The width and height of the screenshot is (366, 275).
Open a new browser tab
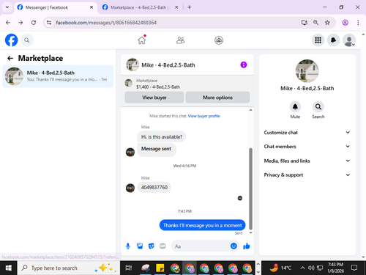point(190,7)
